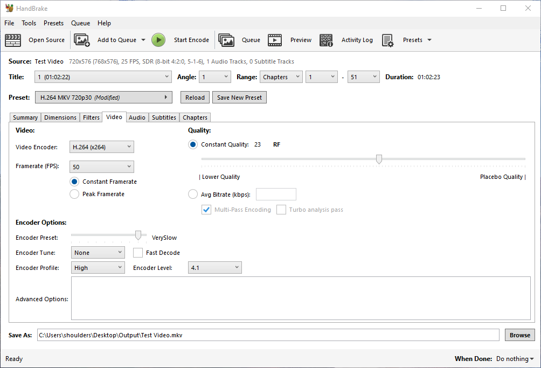Image resolution: width=541 pixels, height=368 pixels.
Task: Enable the Fast Decode checkbox
Action: (x=138, y=253)
